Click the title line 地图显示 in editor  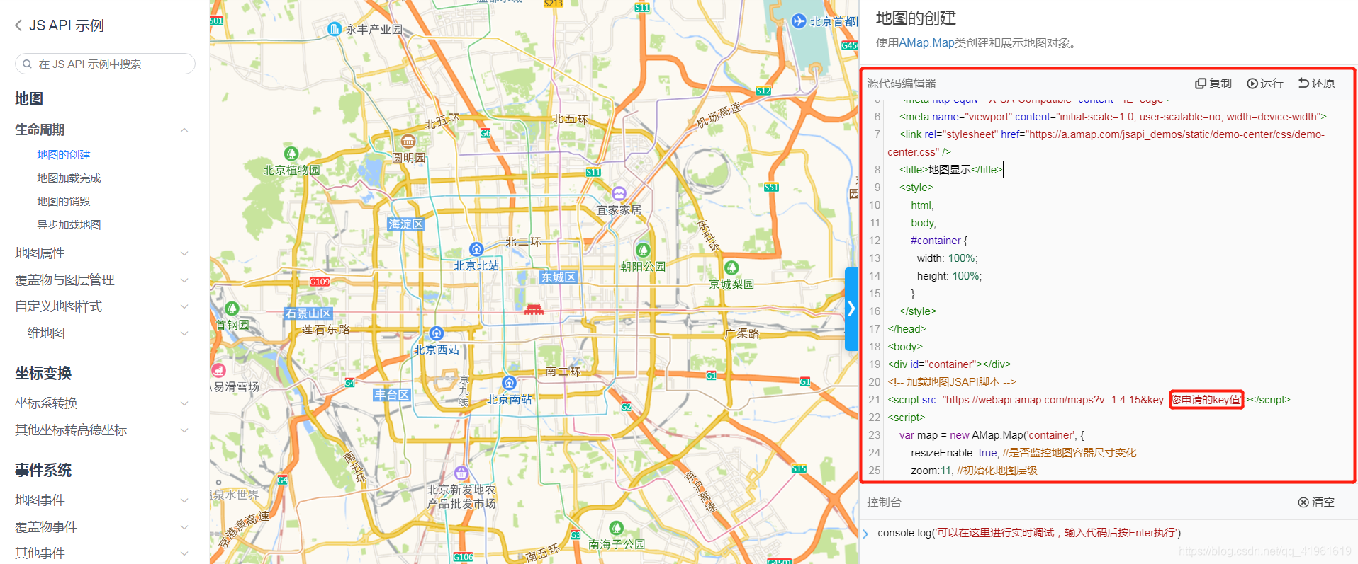coord(950,170)
